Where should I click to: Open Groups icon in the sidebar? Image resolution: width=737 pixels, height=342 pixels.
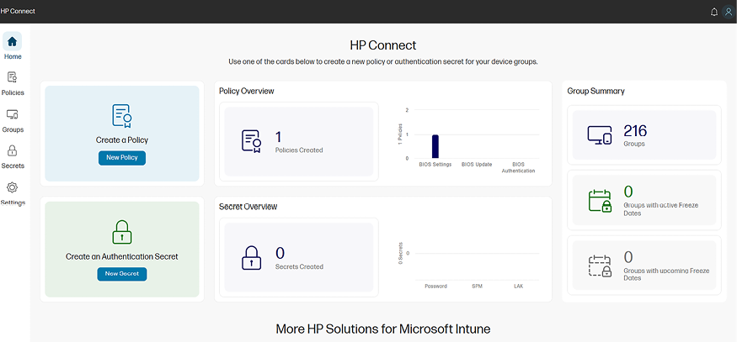pos(13,114)
